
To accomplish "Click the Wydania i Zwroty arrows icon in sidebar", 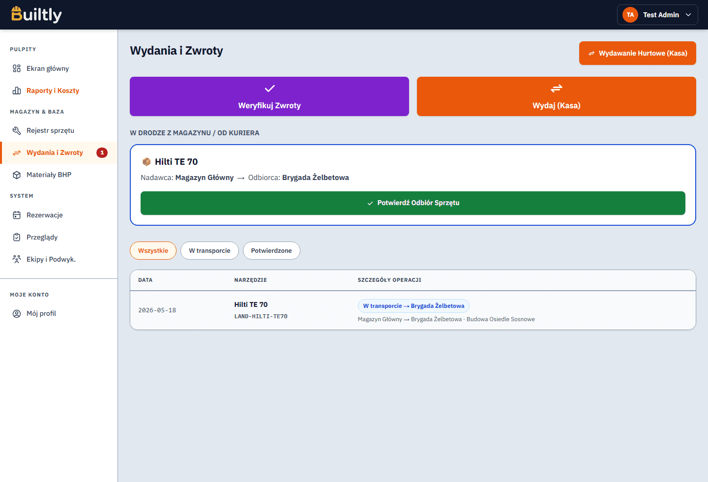I will pyautogui.click(x=17, y=152).
